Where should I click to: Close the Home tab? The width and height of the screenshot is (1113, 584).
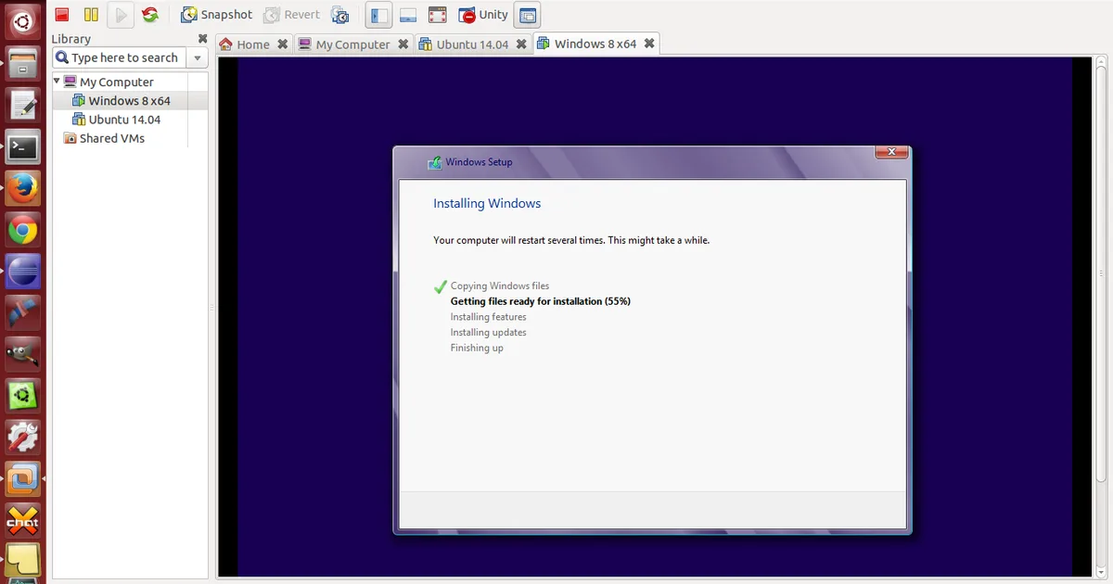tap(283, 44)
